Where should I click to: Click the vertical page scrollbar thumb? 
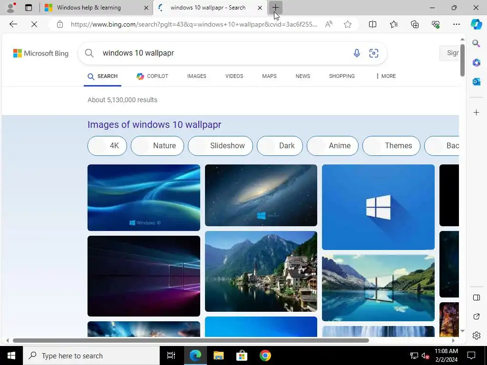coord(462,60)
